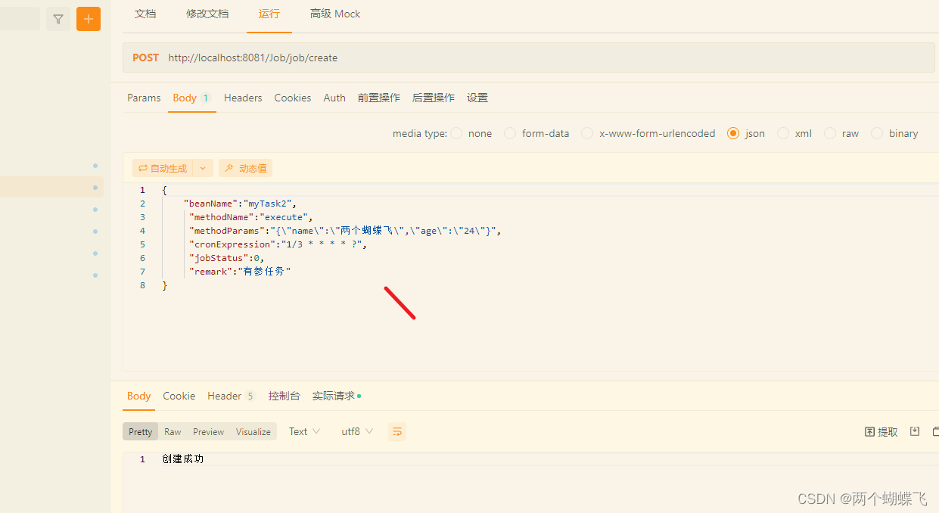Click the cronExpression line in JSON editor

pyautogui.click(x=278, y=244)
